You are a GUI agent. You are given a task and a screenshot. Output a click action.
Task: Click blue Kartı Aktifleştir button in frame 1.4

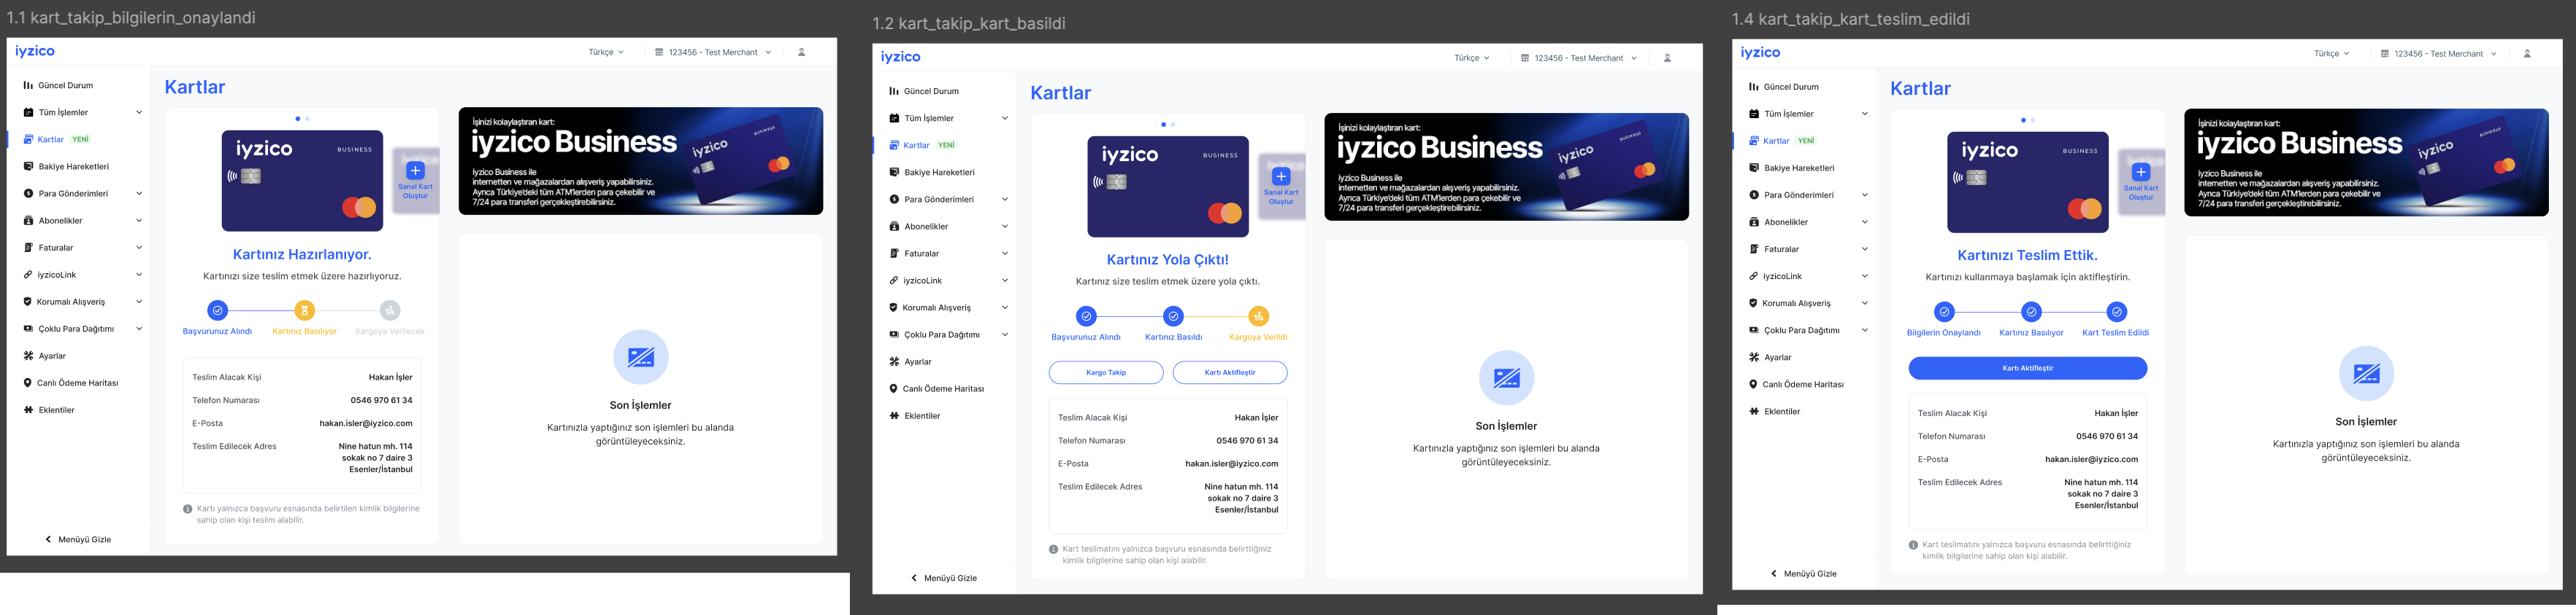tap(2027, 369)
